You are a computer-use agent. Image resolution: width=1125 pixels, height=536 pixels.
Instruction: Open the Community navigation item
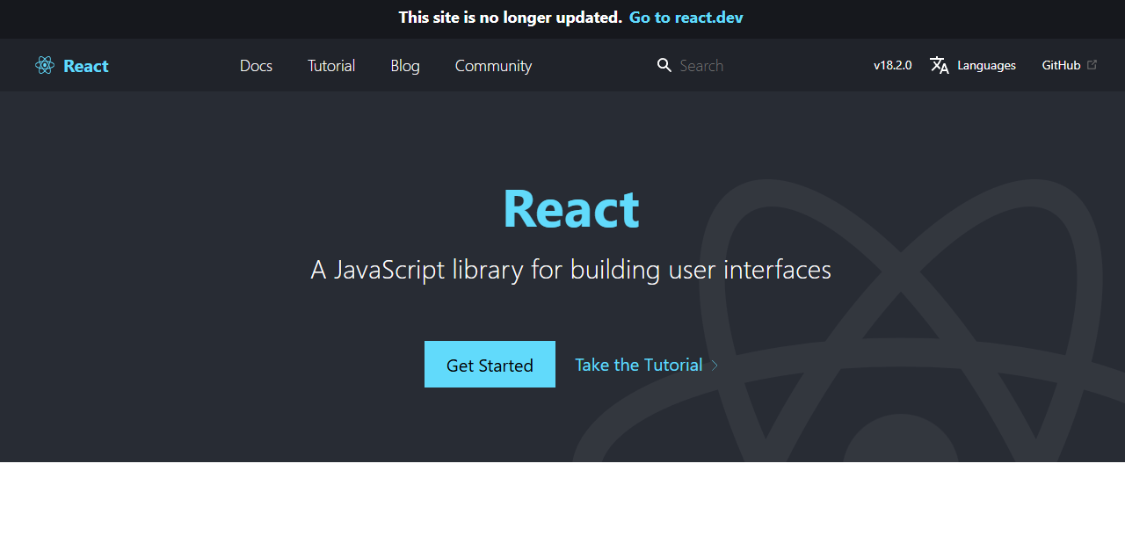tap(493, 65)
